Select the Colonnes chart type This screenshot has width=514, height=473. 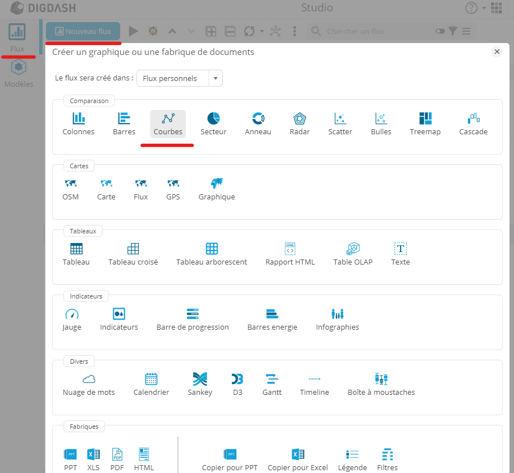click(x=78, y=124)
